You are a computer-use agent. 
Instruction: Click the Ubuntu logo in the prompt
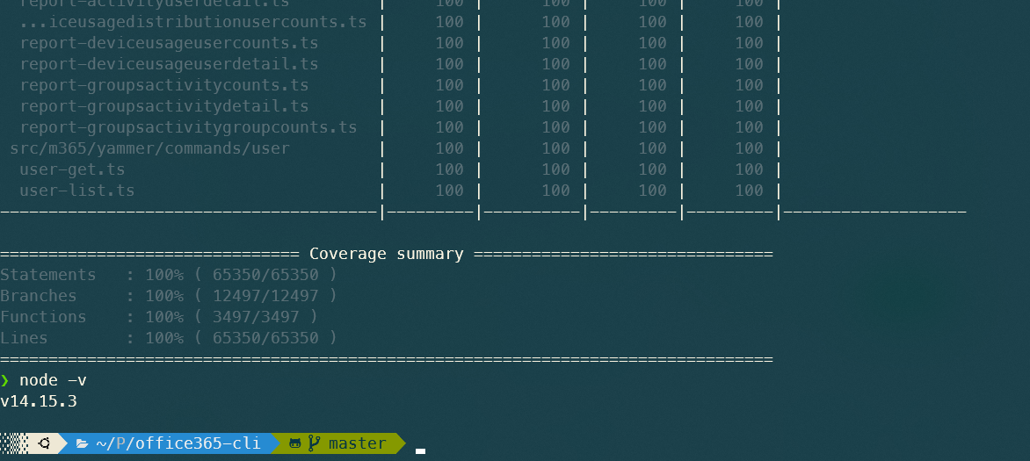(x=44, y=443)
